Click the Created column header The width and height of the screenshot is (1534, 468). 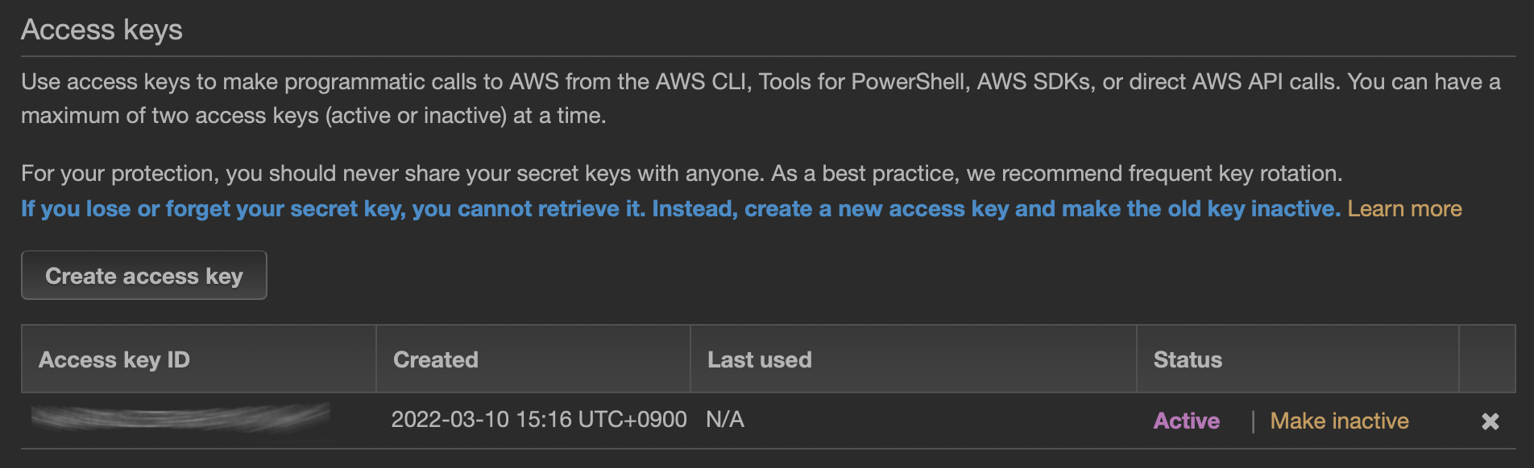(436, 359)
